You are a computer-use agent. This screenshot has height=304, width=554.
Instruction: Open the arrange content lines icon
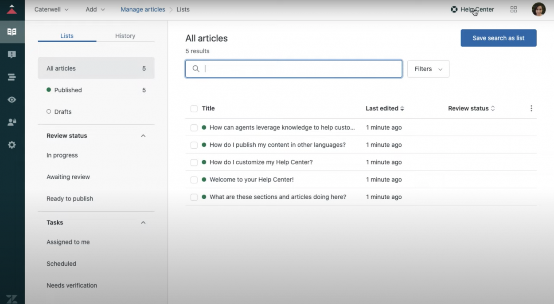12,77
